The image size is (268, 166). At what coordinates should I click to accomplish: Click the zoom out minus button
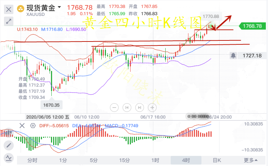[114, 108]
